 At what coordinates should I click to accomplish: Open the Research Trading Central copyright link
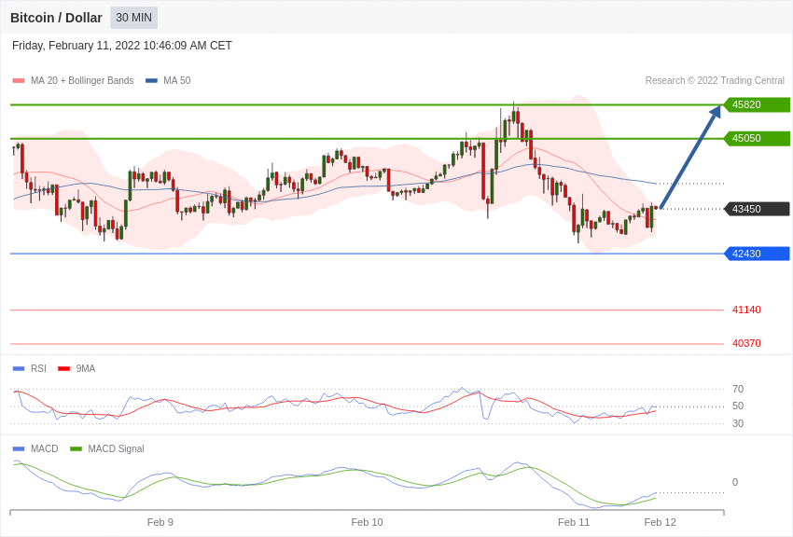(715, 81)
